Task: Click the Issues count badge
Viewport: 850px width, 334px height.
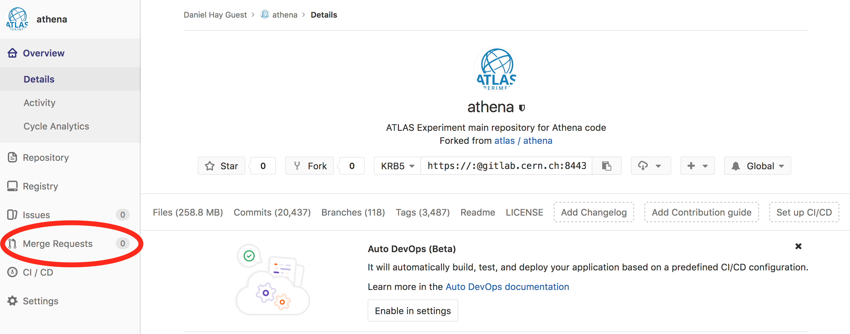Action: click(x=122, y=215)
